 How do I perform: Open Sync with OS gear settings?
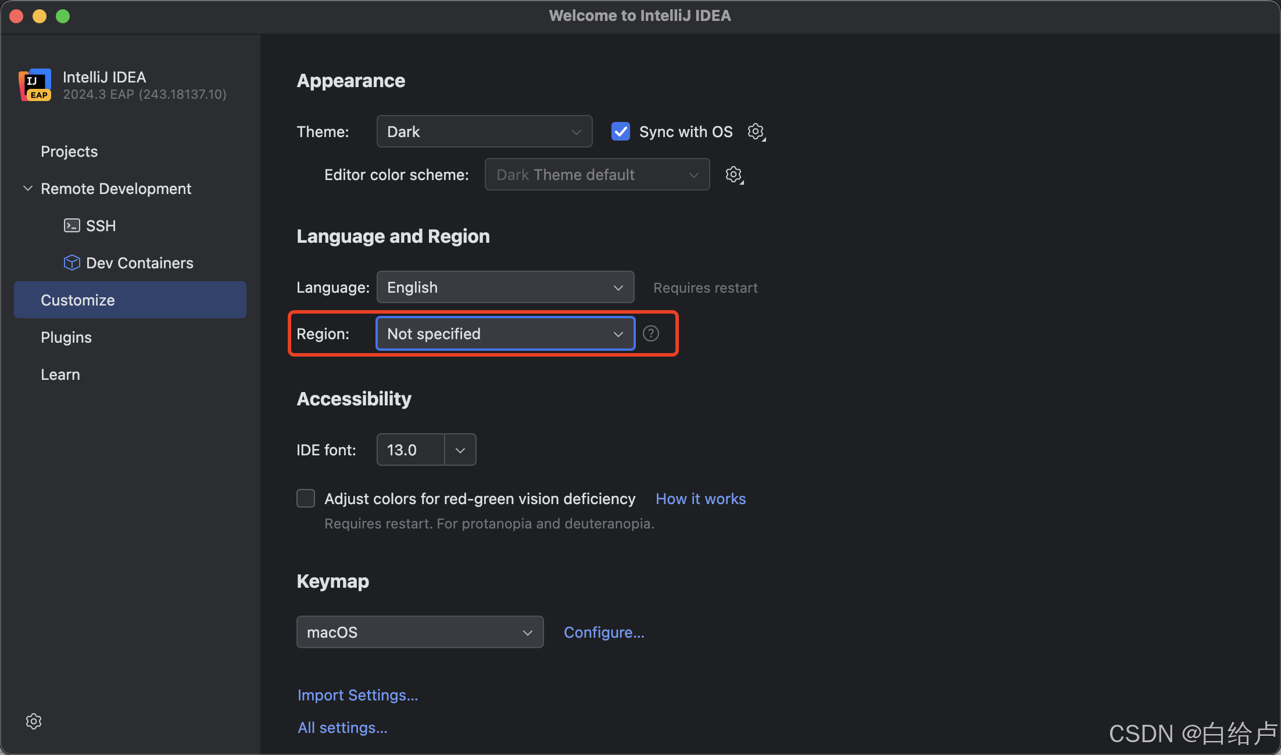(x=756, y=132)
